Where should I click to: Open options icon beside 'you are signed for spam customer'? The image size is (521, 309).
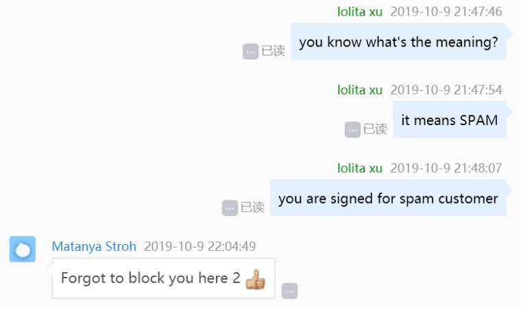coord(230,208)
